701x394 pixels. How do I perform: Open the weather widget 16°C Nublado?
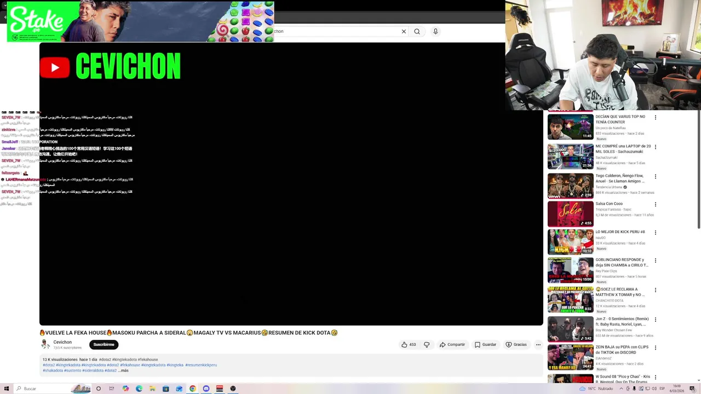tap(597, 389)
